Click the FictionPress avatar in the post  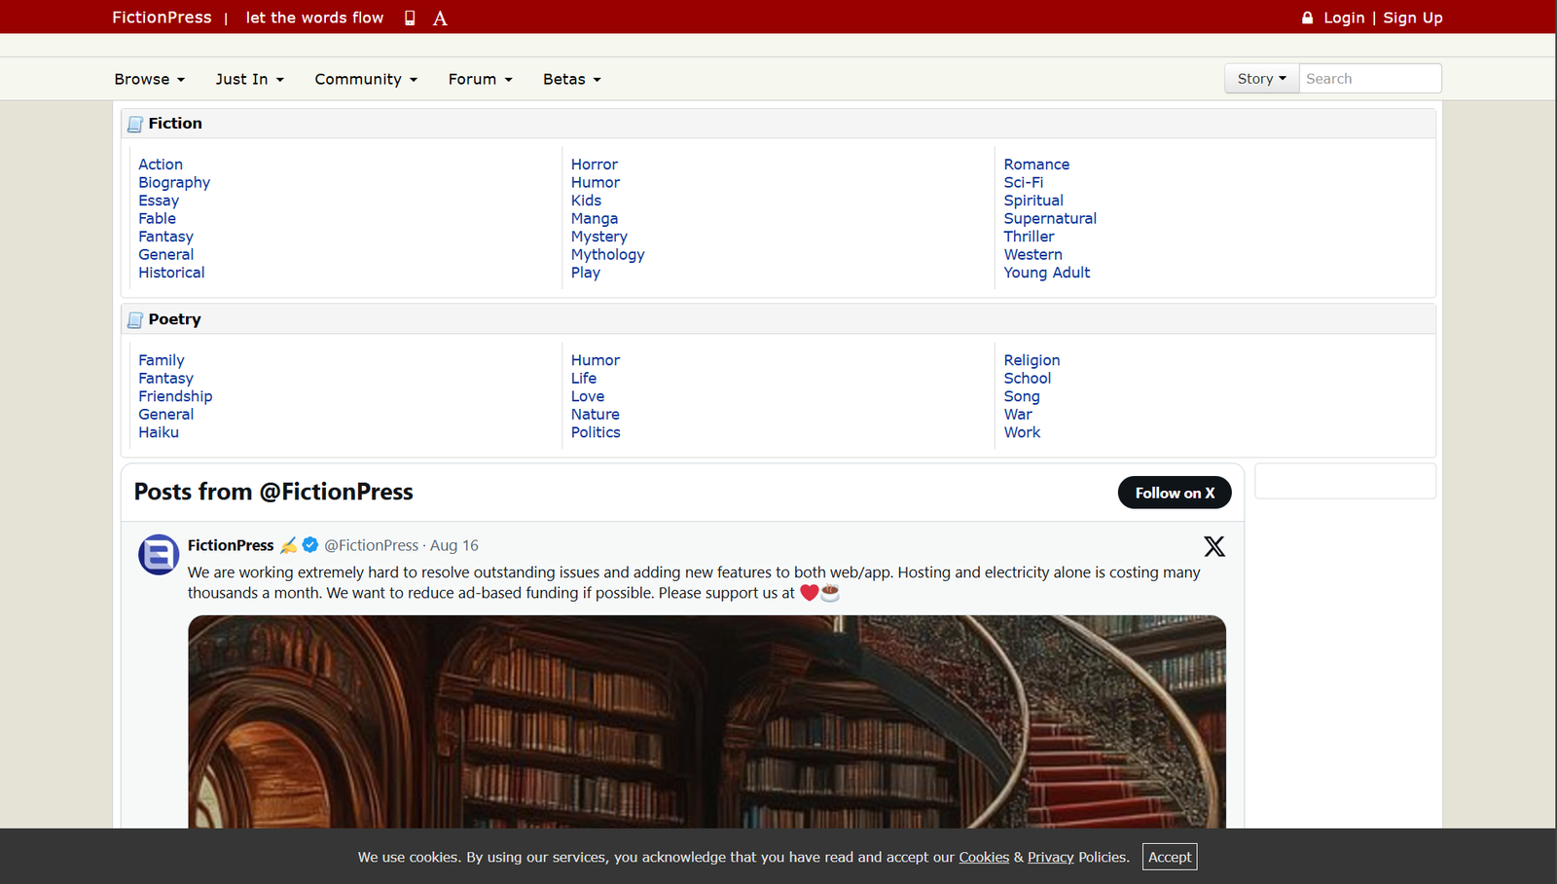tap(159, 555)
